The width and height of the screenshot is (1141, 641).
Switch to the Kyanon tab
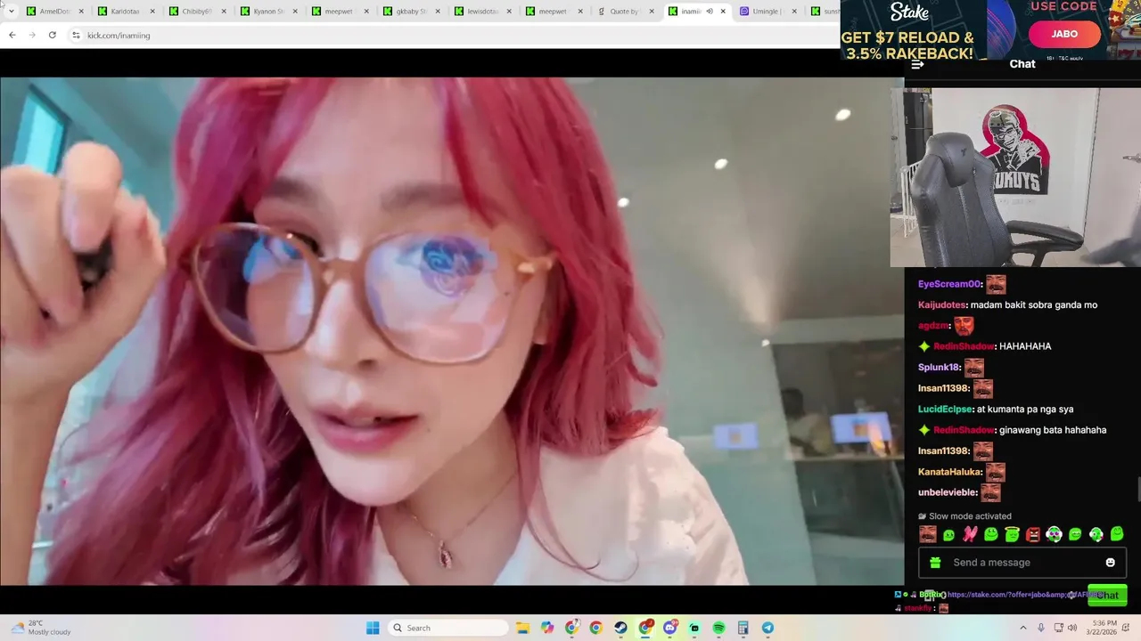click(268, 12)
